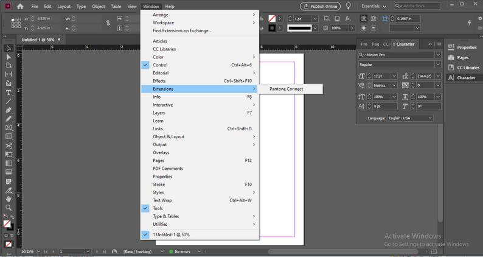This screenshot has height=257, width=483.
Task: Switch to the Pag panel tab
Action: coord(375,44)
